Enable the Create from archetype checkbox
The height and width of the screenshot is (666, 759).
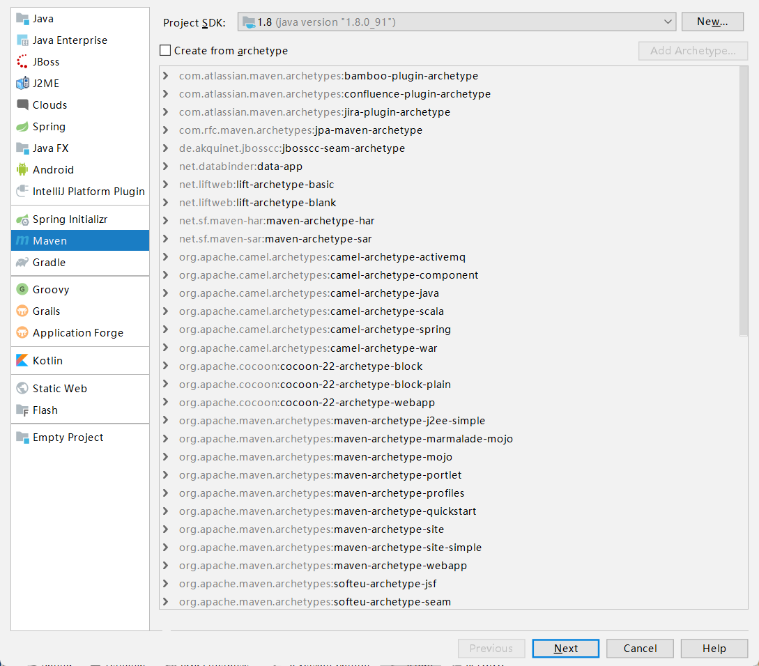pyautogui.click(x=165, y=51)
